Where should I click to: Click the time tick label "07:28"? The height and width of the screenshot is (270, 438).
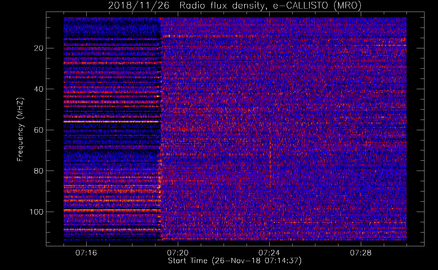click(361, 253)
